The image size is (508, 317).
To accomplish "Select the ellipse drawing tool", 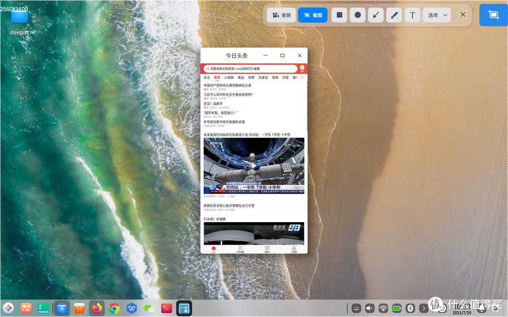I will [x=357, y=15].
